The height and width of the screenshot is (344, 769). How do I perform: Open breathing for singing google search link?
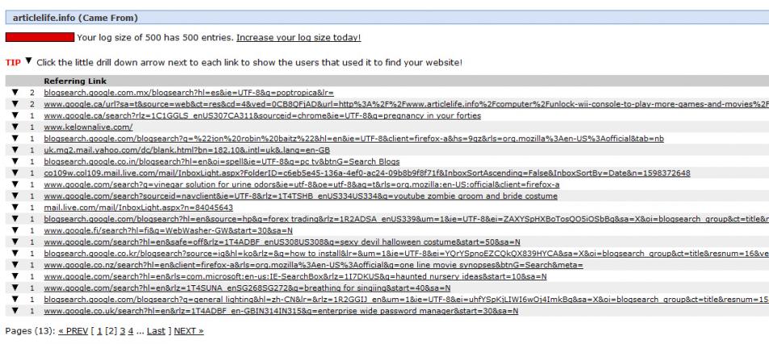point(247,288)
